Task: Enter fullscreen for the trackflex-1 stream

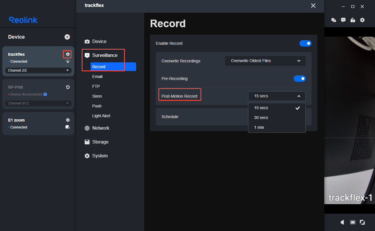Action: (362, 222)
